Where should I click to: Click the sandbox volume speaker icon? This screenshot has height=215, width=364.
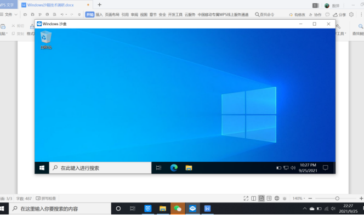[x=293, y=168]
